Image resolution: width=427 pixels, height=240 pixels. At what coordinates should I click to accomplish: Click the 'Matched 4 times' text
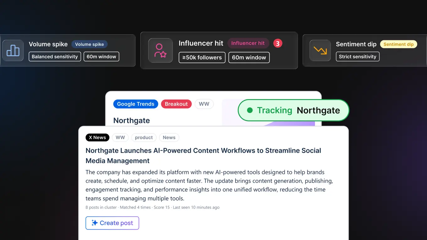[135, 207]
